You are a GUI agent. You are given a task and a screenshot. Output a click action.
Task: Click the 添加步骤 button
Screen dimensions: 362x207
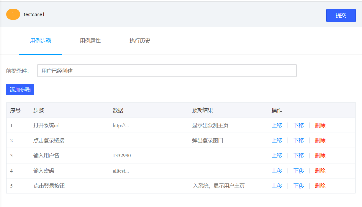tap(20, 90)
